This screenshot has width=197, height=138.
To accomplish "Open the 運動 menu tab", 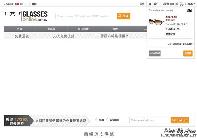I will 115,29.
